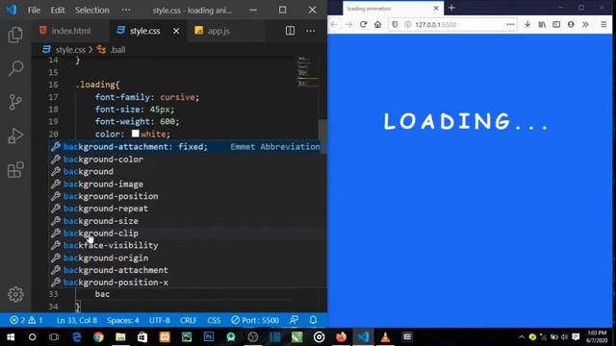Click the Spaces: 4 indentation setting
616x346 pixels.
click(x=123, y=320)
